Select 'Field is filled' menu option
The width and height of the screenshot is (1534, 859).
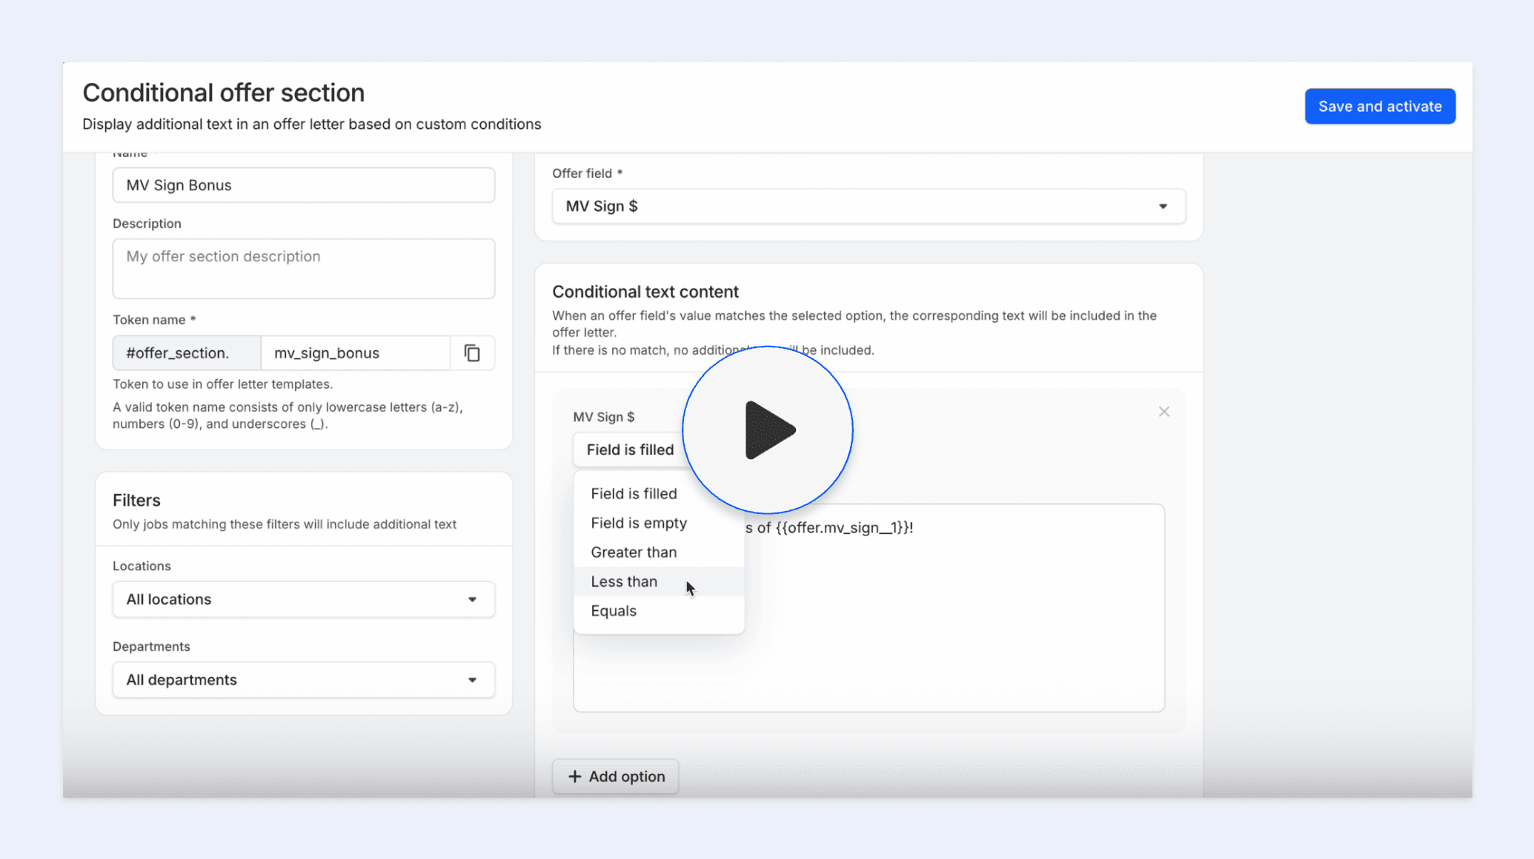click(x=634, y=493)
